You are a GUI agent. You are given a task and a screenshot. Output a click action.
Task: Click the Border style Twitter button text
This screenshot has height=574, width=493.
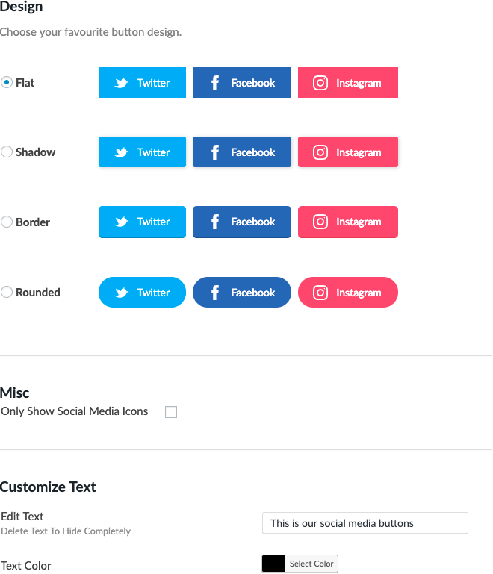(x=153, y=222)
